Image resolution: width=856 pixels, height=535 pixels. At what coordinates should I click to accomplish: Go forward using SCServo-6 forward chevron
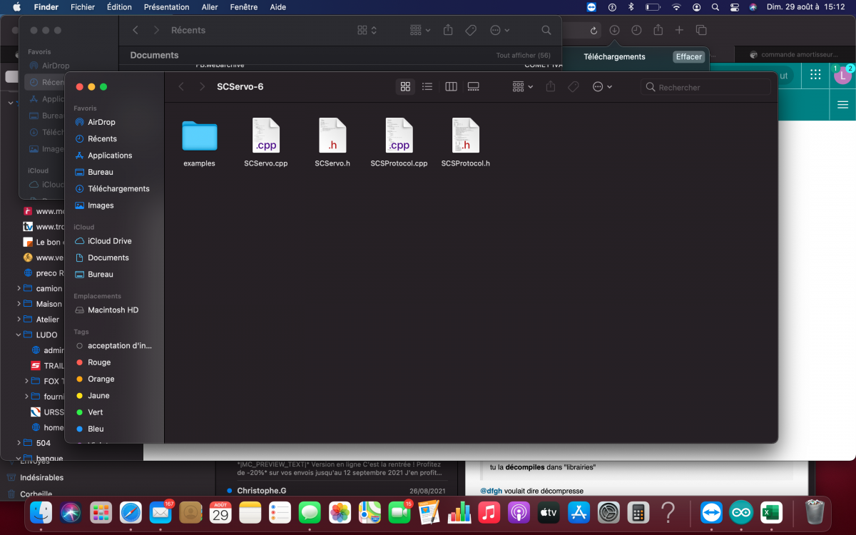pos(202,87)
